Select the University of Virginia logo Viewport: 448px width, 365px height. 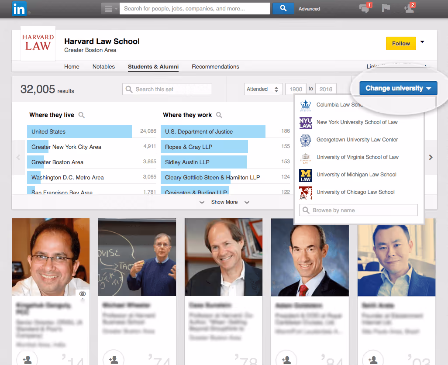(x=306, y=158)
